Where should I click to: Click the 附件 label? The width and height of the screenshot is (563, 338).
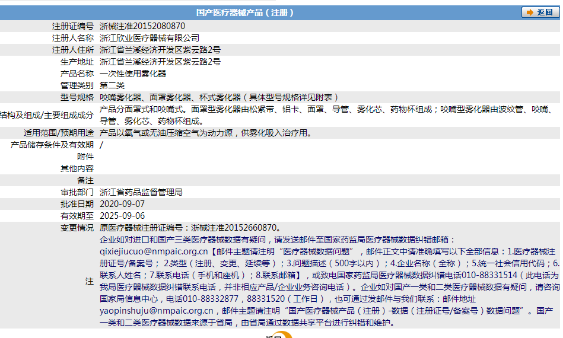[x=85, y=157]
